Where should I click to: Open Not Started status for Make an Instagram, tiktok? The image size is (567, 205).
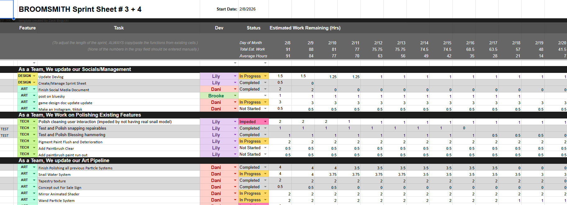(x=265, y=109)
